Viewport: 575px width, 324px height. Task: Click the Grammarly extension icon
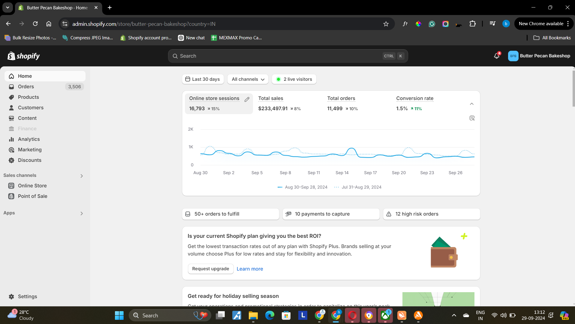click(x=432, y=24)
